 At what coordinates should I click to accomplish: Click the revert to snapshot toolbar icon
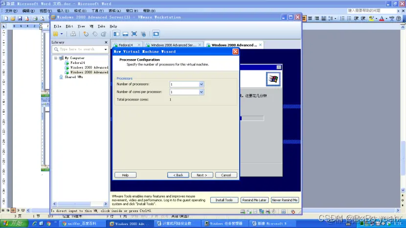pos(95,34)
